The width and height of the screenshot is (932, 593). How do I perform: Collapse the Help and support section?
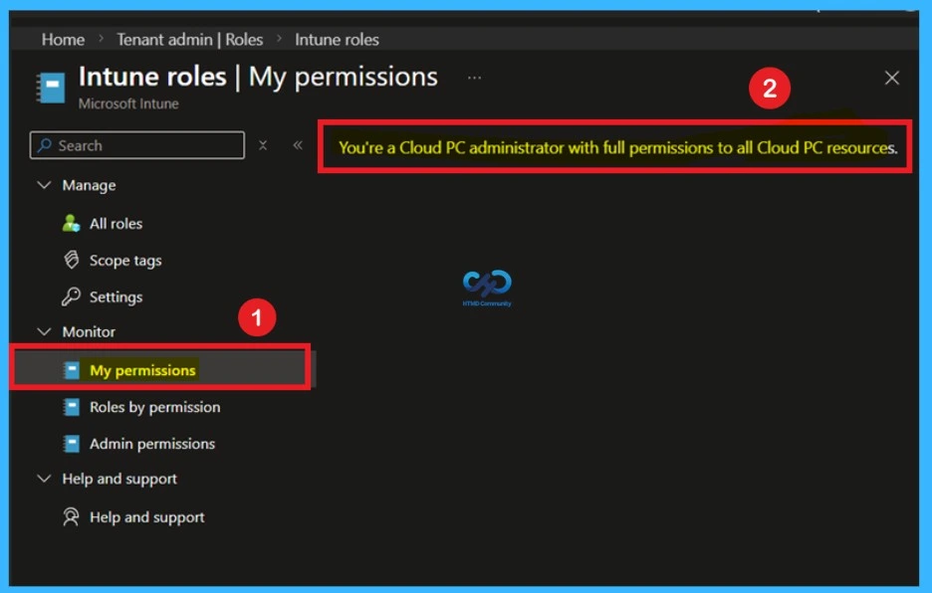[44, 479]
